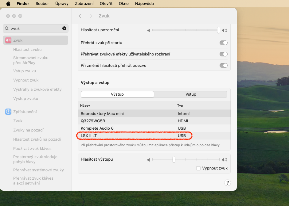Open Vypnout zvuk sidebar result
The image size is (289, 206).
tap(26, 80)
